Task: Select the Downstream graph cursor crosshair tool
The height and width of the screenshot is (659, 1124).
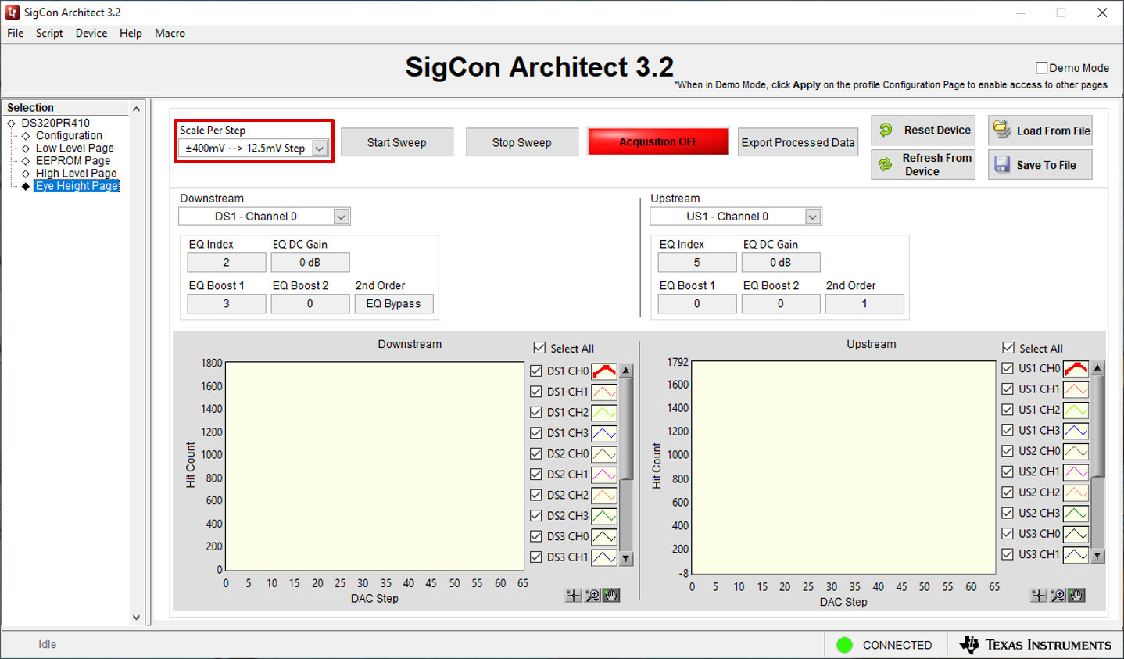Action: coord(573,596)
